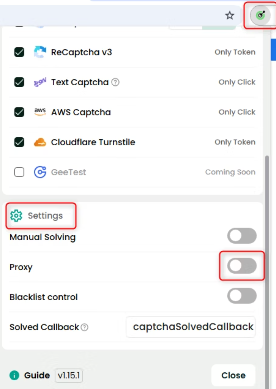
Task: Click the Close button
Action: (233, 375)
